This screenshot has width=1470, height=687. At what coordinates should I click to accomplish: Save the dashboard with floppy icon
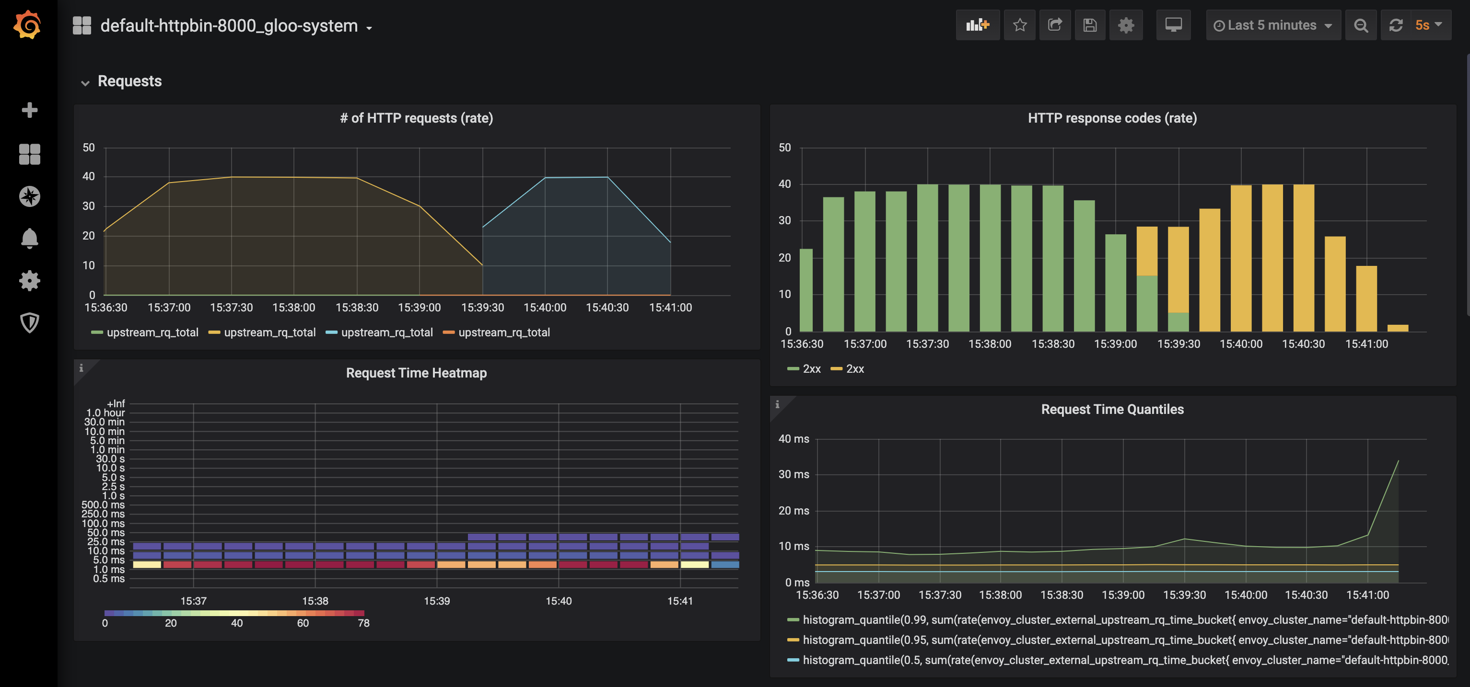click(x=1090, y=25)
